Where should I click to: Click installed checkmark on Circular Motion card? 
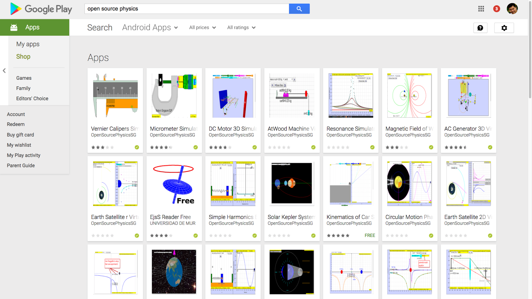[x=431, y=236]
